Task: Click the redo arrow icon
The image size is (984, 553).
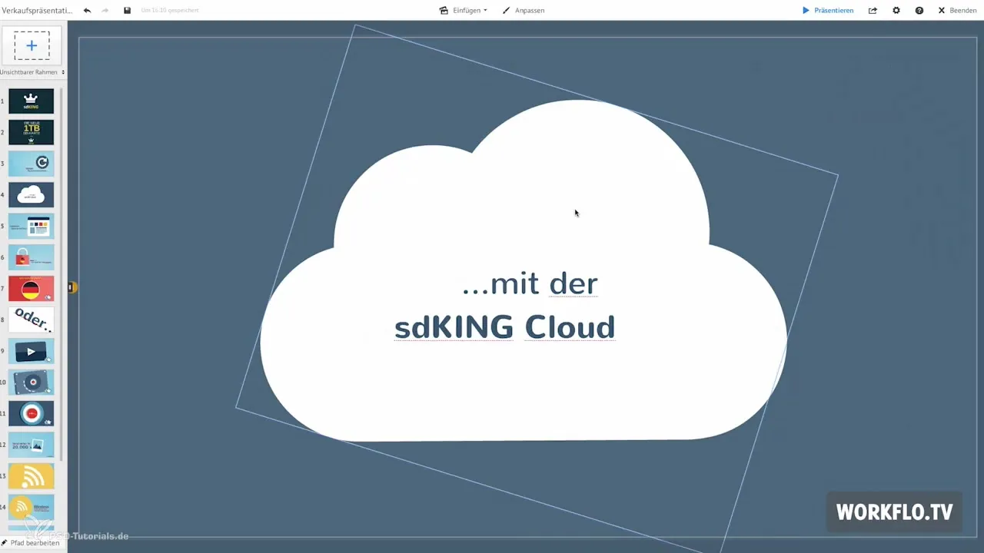Action: (x=106, y=11)
